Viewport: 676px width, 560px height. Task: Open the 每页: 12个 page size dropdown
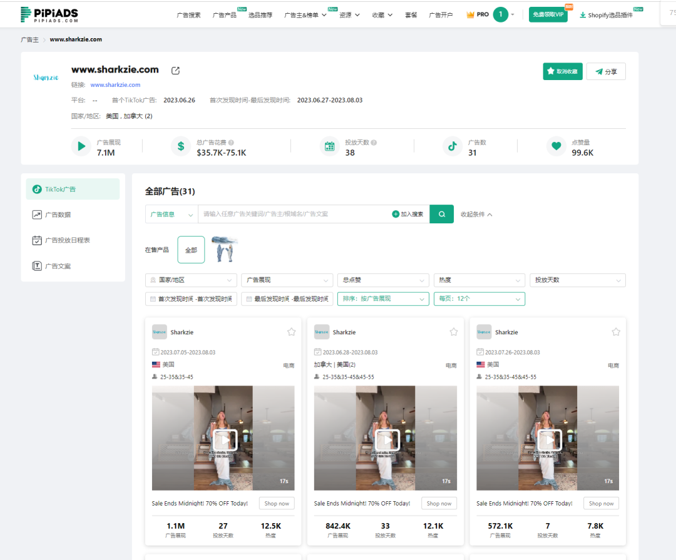[x=479, y=298]
